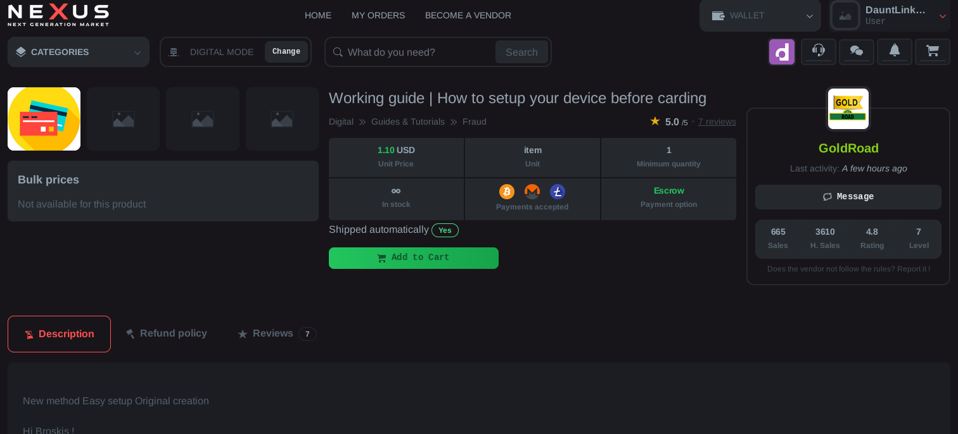Screen dimensions: 958x434
Task: Click the Digital Mode server icon
Action: [x=174, y=53]
